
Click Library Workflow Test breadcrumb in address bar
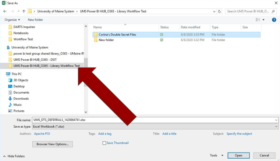tap(113, 11)
